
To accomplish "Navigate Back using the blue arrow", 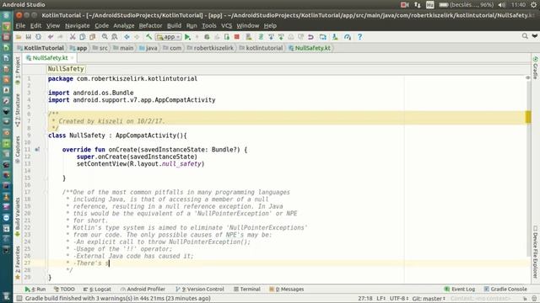I will [127, 37].
